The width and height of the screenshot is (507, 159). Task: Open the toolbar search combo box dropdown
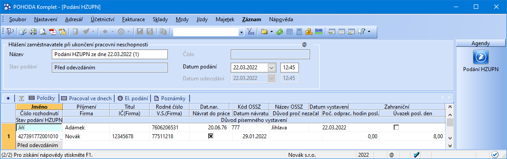(x=241, y=32)
